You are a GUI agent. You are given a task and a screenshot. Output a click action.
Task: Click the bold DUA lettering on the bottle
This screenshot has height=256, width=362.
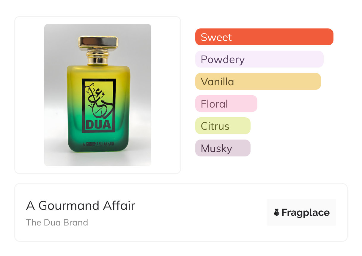click(x=99, y=124)
